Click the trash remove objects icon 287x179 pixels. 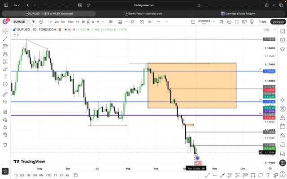5,145
